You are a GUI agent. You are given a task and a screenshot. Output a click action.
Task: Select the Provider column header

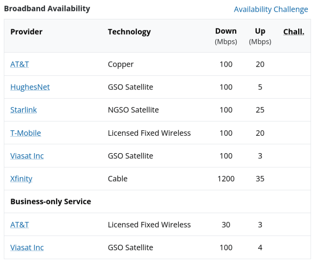pos(26,32)
